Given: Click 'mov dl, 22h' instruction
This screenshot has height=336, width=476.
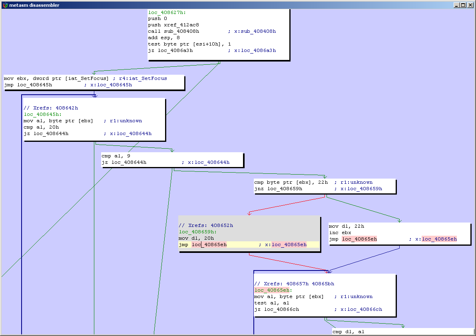Looking at the screenshot, I should point(347,227).
